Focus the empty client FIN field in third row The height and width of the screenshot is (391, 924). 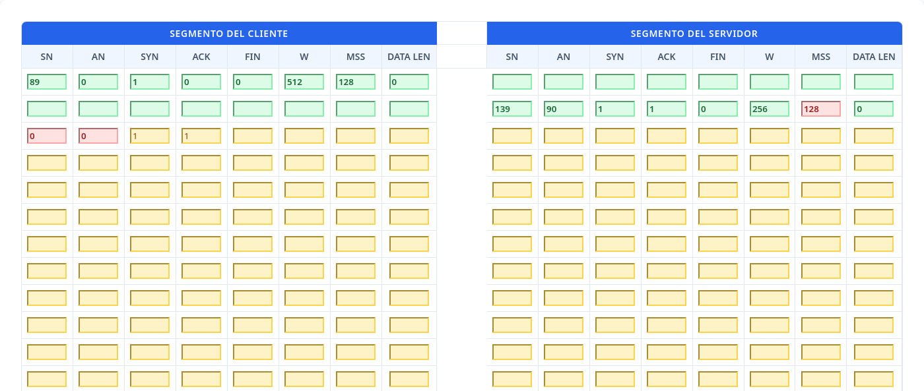click(253, 136)
